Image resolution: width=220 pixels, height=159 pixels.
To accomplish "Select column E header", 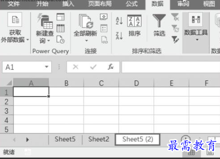I will click(171, 82).
